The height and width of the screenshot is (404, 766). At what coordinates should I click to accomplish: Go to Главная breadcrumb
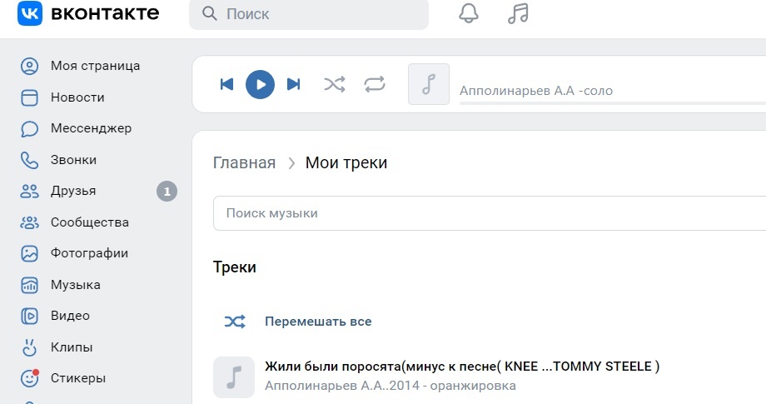pos(244,162)
